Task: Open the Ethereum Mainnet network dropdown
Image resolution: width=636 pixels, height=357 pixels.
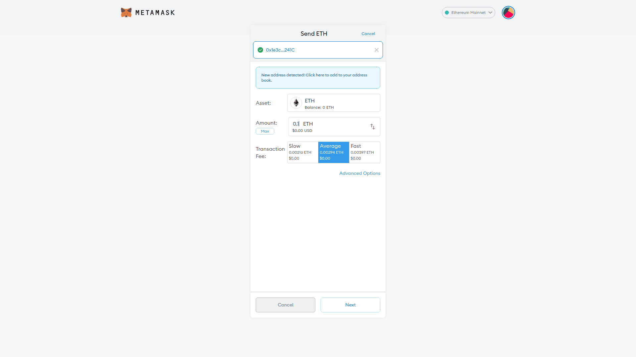Action: 468,13
